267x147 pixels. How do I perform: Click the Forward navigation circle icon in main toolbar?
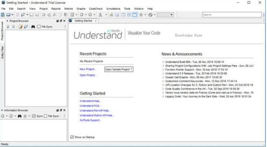(x=90, y=15)
